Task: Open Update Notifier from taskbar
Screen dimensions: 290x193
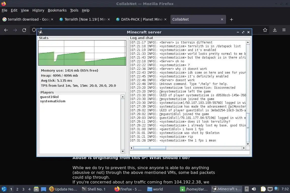Action: coord(63,189)
